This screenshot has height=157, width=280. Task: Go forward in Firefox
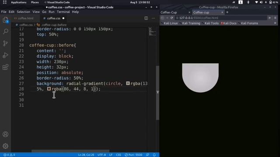[167, 18]
